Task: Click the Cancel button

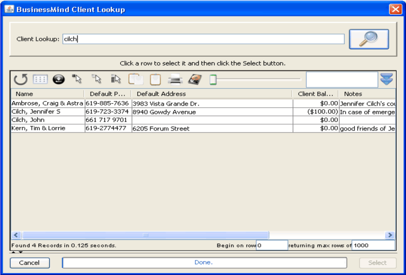Action: point(30,263)
